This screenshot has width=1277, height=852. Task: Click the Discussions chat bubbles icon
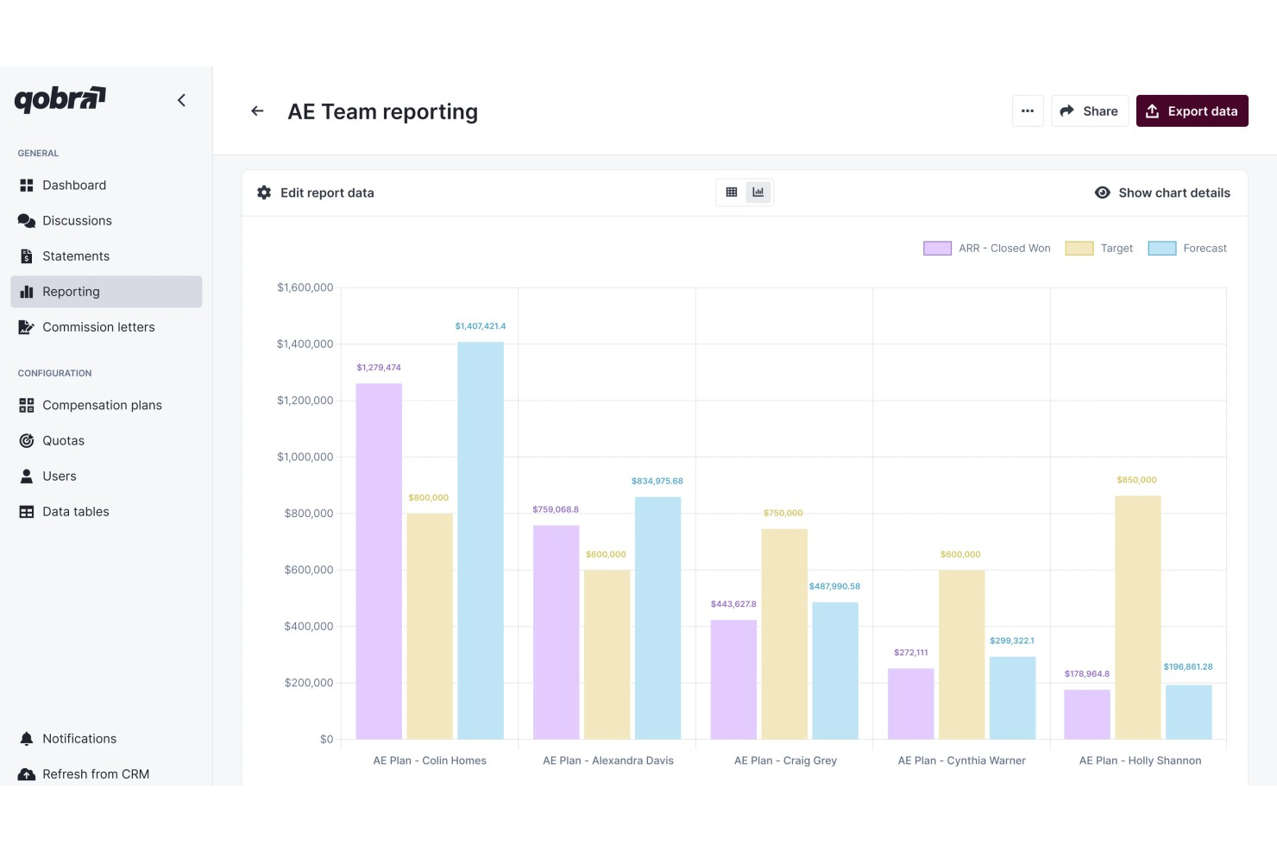[x=27, y=221]
